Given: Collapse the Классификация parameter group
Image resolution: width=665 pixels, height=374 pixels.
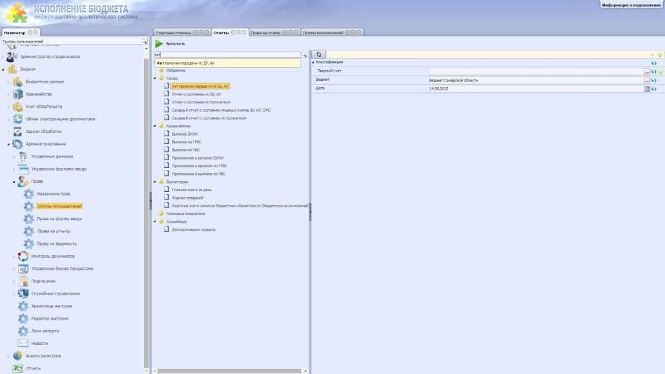Looking at the screenshot, I should pos(313,63).
